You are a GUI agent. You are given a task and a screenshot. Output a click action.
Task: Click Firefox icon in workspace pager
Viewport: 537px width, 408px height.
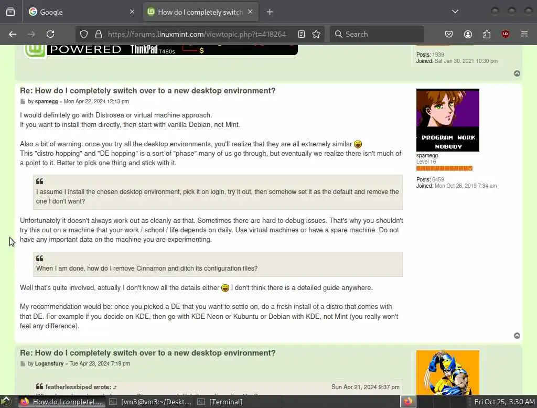click(408, 402)
